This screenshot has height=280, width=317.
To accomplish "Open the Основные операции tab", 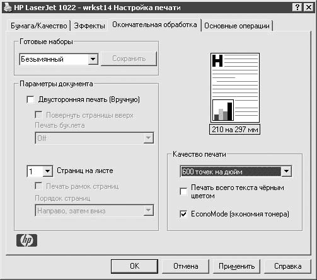I will (x=237, y=26).
